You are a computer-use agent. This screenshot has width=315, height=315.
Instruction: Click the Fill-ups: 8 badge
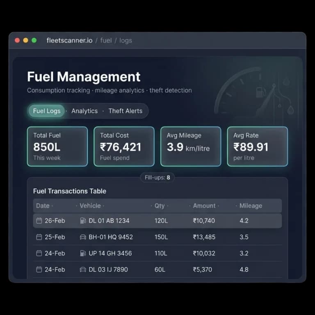click(157, 177)
